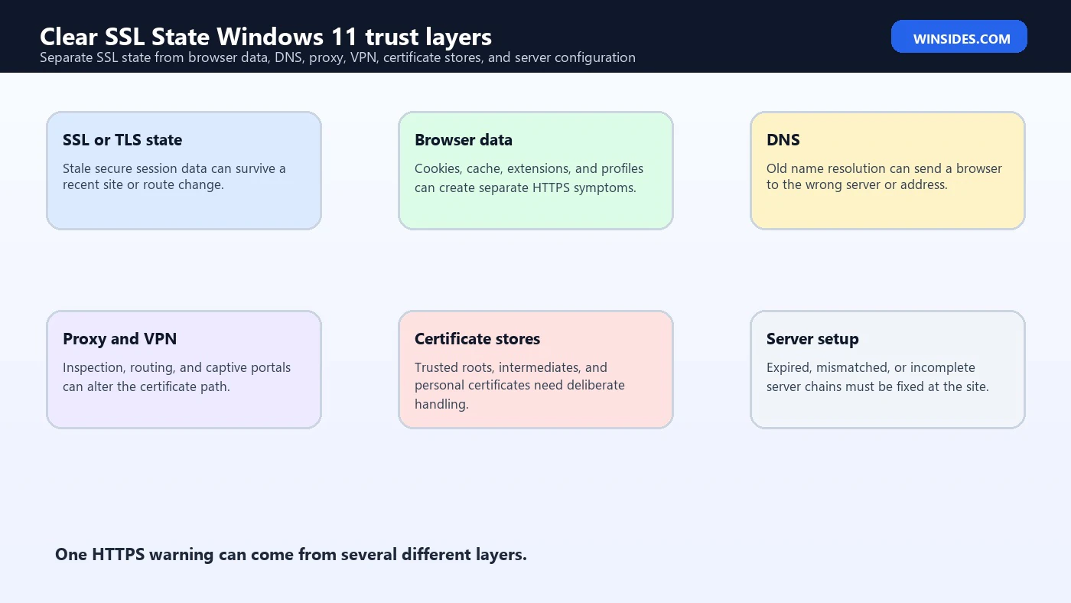Click the text 'Expired, mismatched, or incomplete'
The height and width of the screenshot is (603, 1071).
click(871, 367)
